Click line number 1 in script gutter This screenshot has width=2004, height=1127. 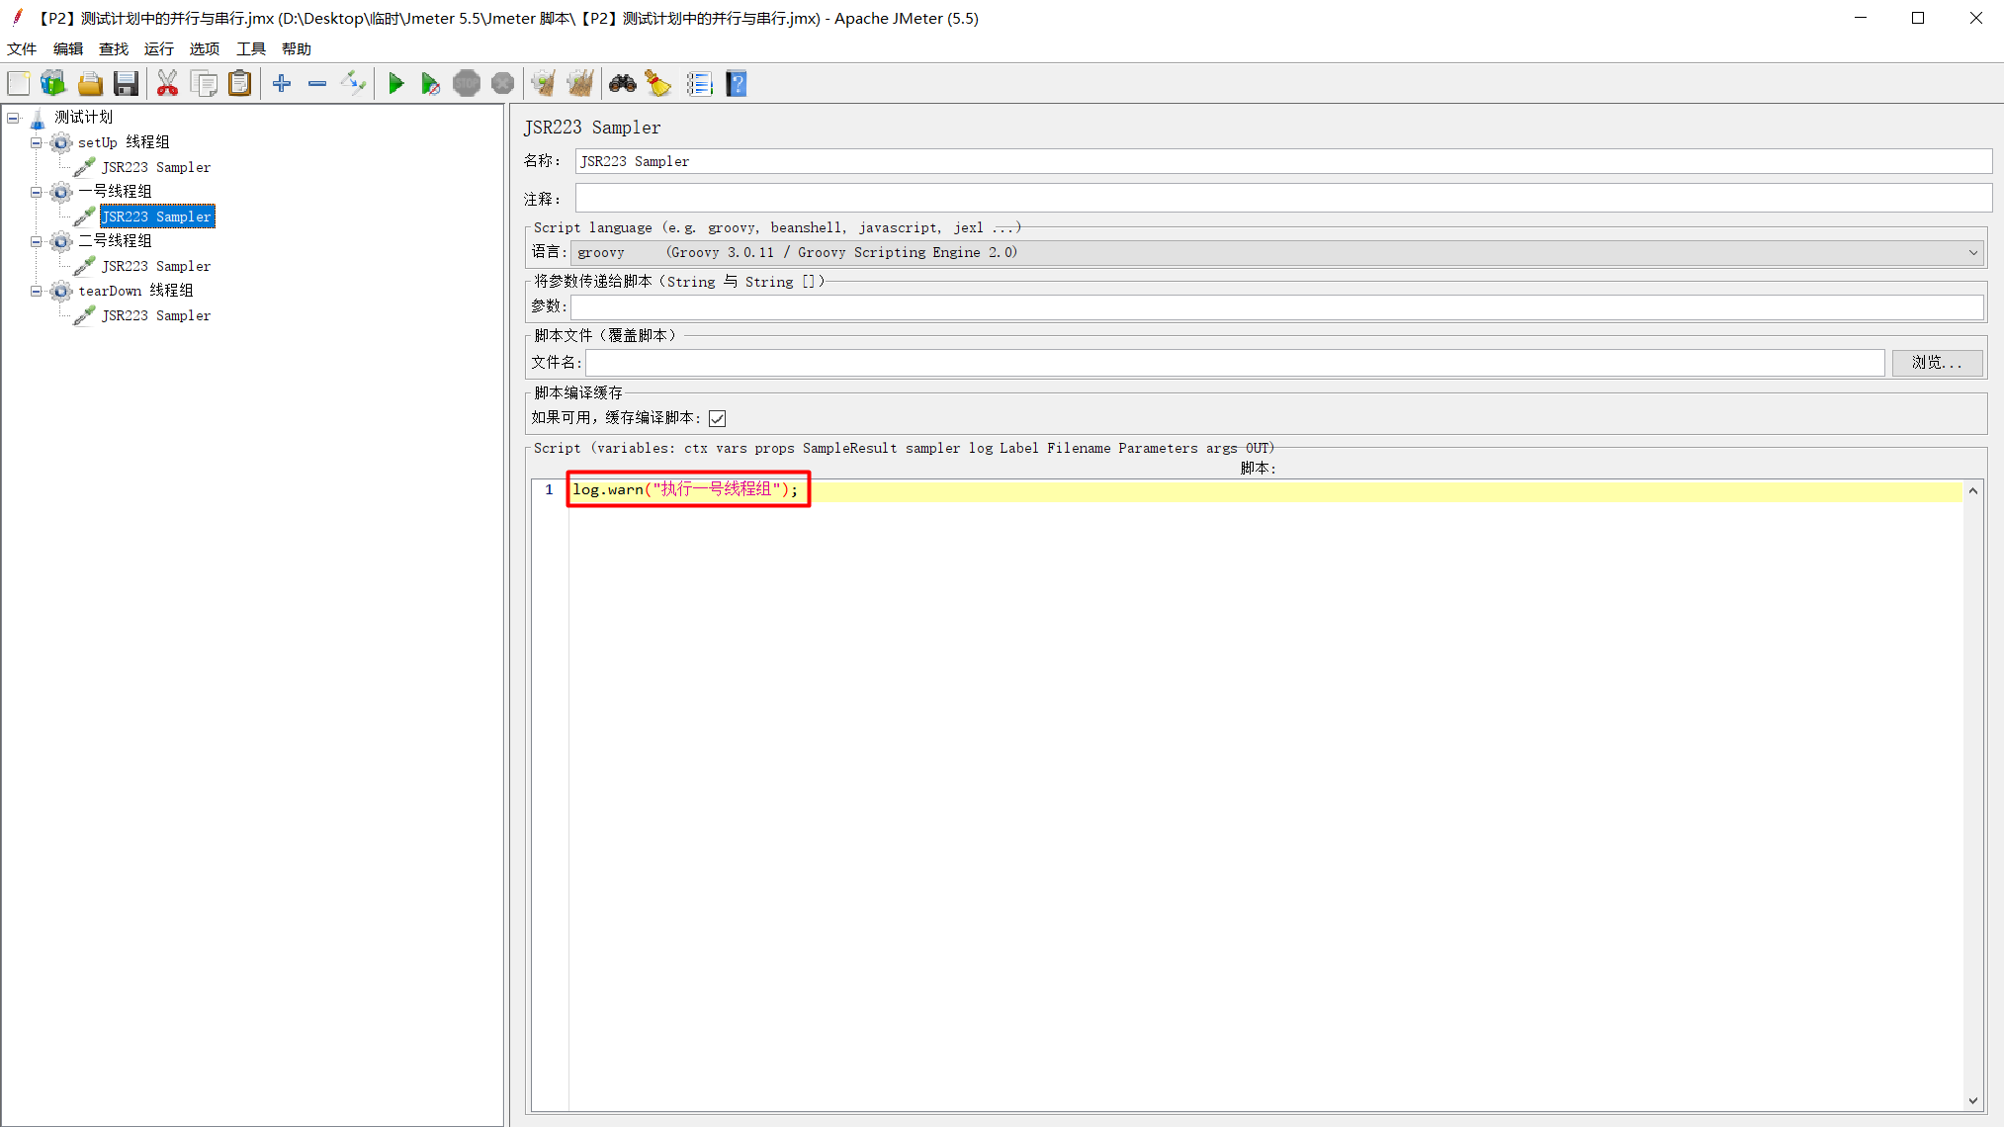click(x=549, y=489)
